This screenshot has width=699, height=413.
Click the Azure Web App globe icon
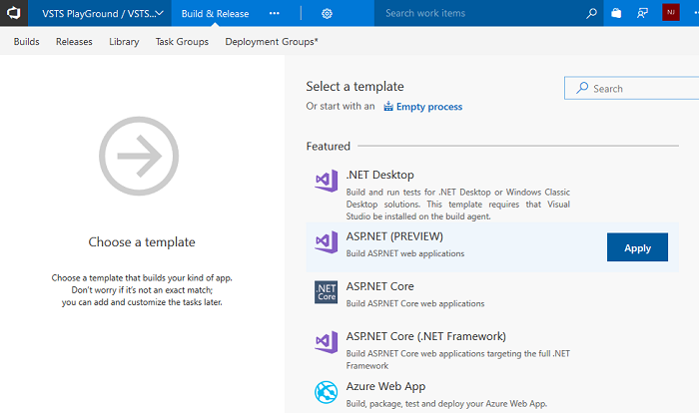tap(326, 392)
